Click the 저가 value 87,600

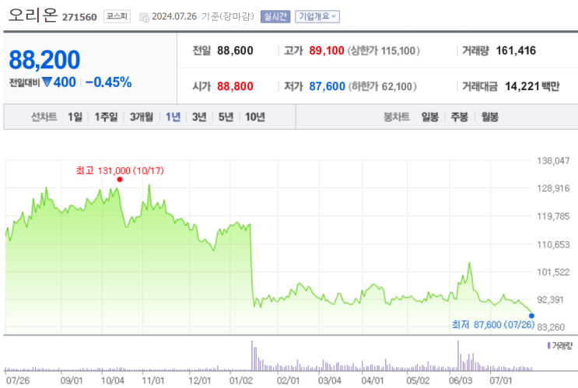[x=327, y=86]
